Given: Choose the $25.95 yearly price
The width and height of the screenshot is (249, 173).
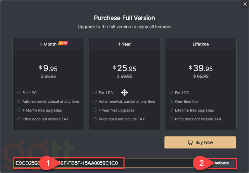Looking at the screenshot, I should point(124,68).
